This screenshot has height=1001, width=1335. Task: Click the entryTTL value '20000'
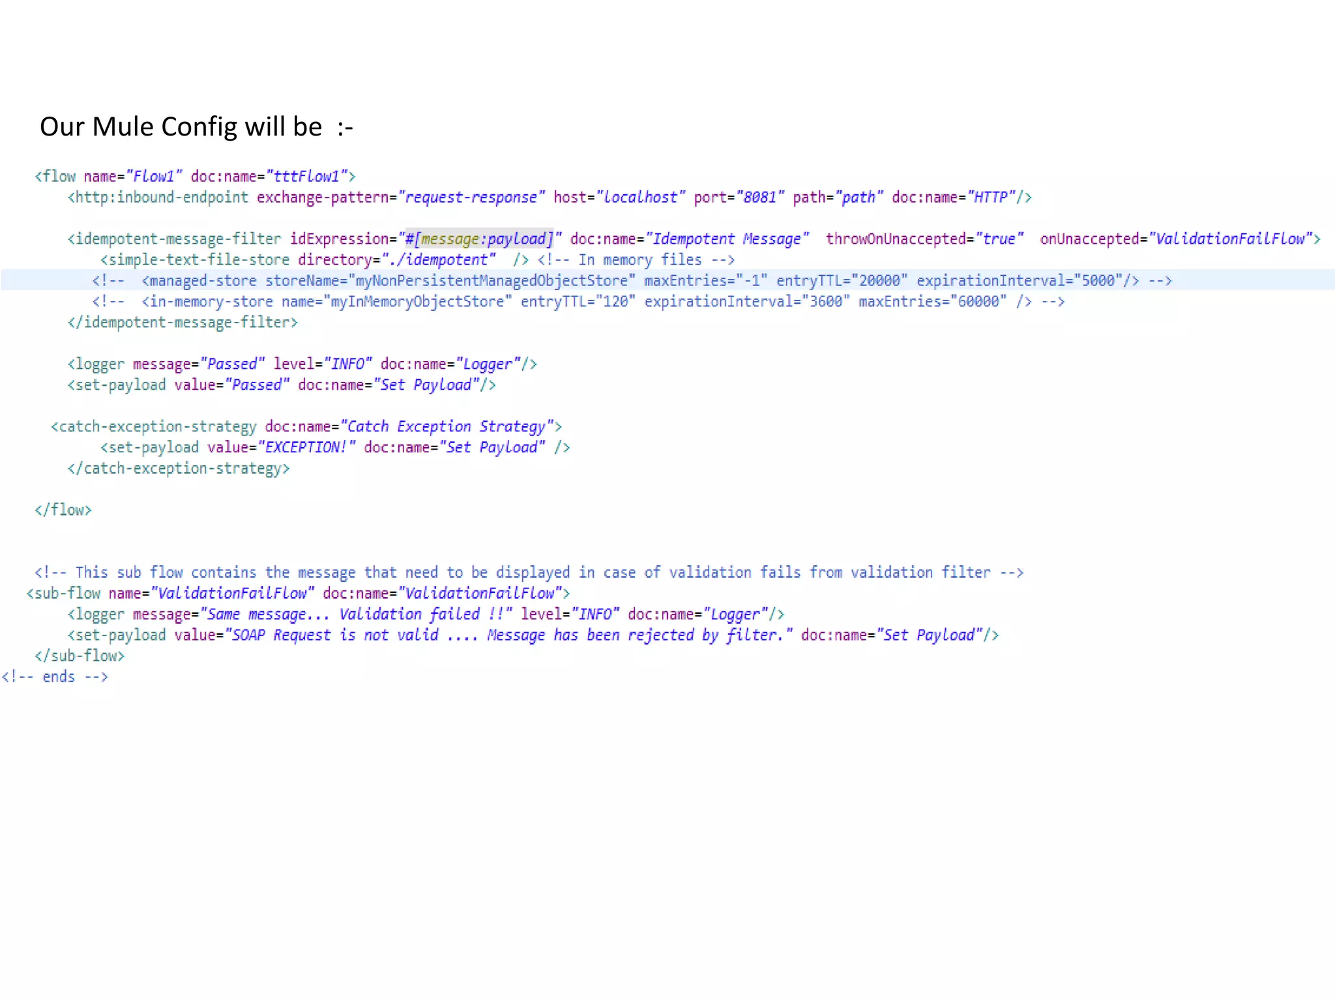[x=880, y=280]
